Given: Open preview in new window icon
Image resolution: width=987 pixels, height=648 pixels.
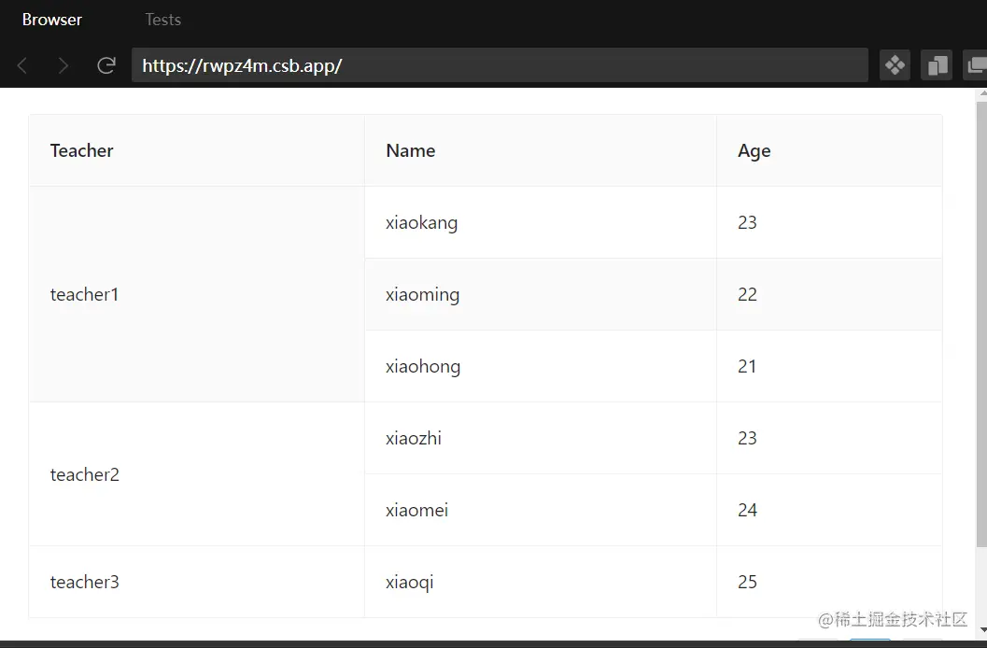Looking at the screenshot, I should click(x=977, y=65).
